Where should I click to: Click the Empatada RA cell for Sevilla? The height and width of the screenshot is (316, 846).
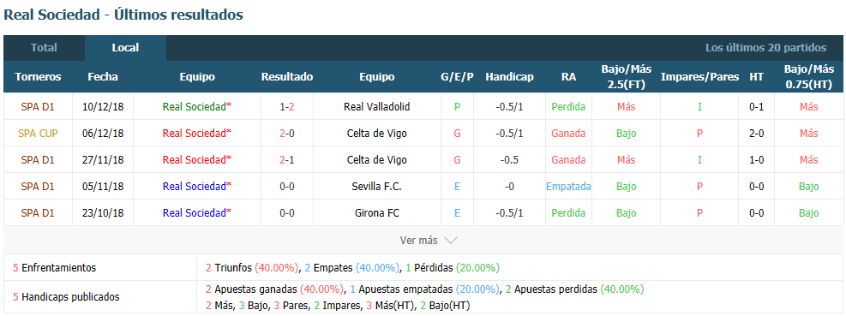coord(568,186)
